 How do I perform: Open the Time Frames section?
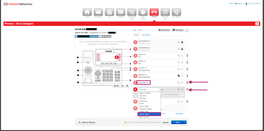[x=143, y=12]
